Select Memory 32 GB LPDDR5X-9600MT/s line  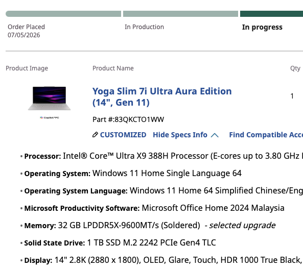click(x=148, y=226)
